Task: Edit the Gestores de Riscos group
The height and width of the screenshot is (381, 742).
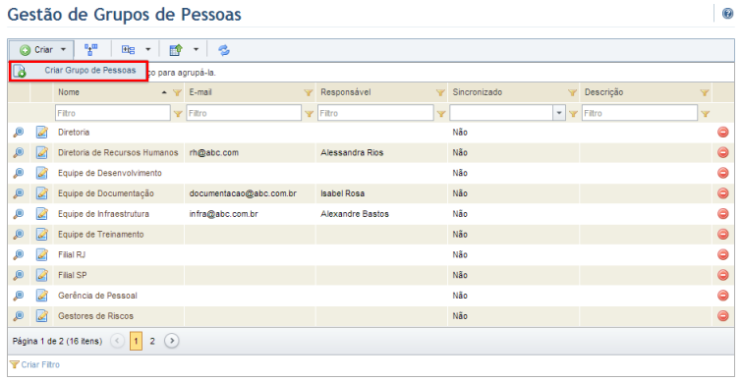Action: (x=41, y=316)
